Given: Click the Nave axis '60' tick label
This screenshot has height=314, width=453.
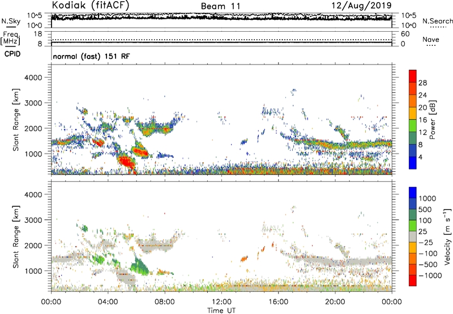Looking at the screenshot, I should click(405, 34).
